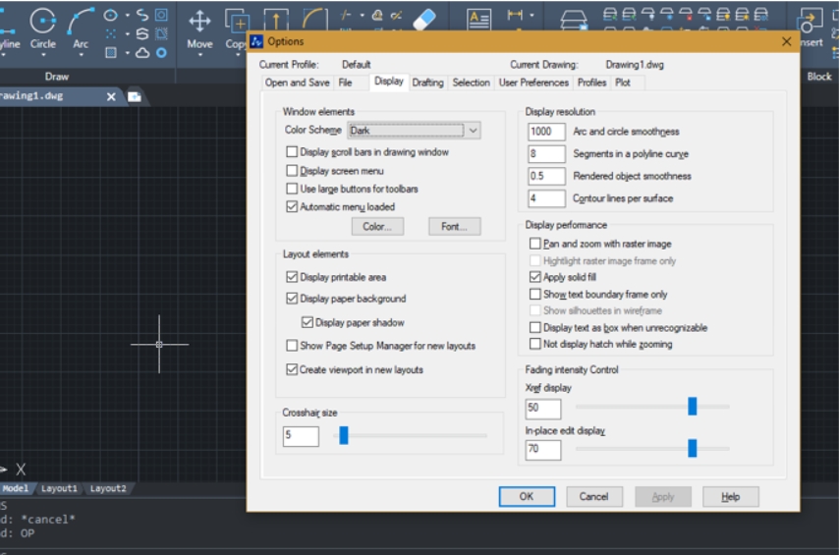This screenshot has height=555, width=839.
Task: Open the Selection tab
Action: point(471,83)
